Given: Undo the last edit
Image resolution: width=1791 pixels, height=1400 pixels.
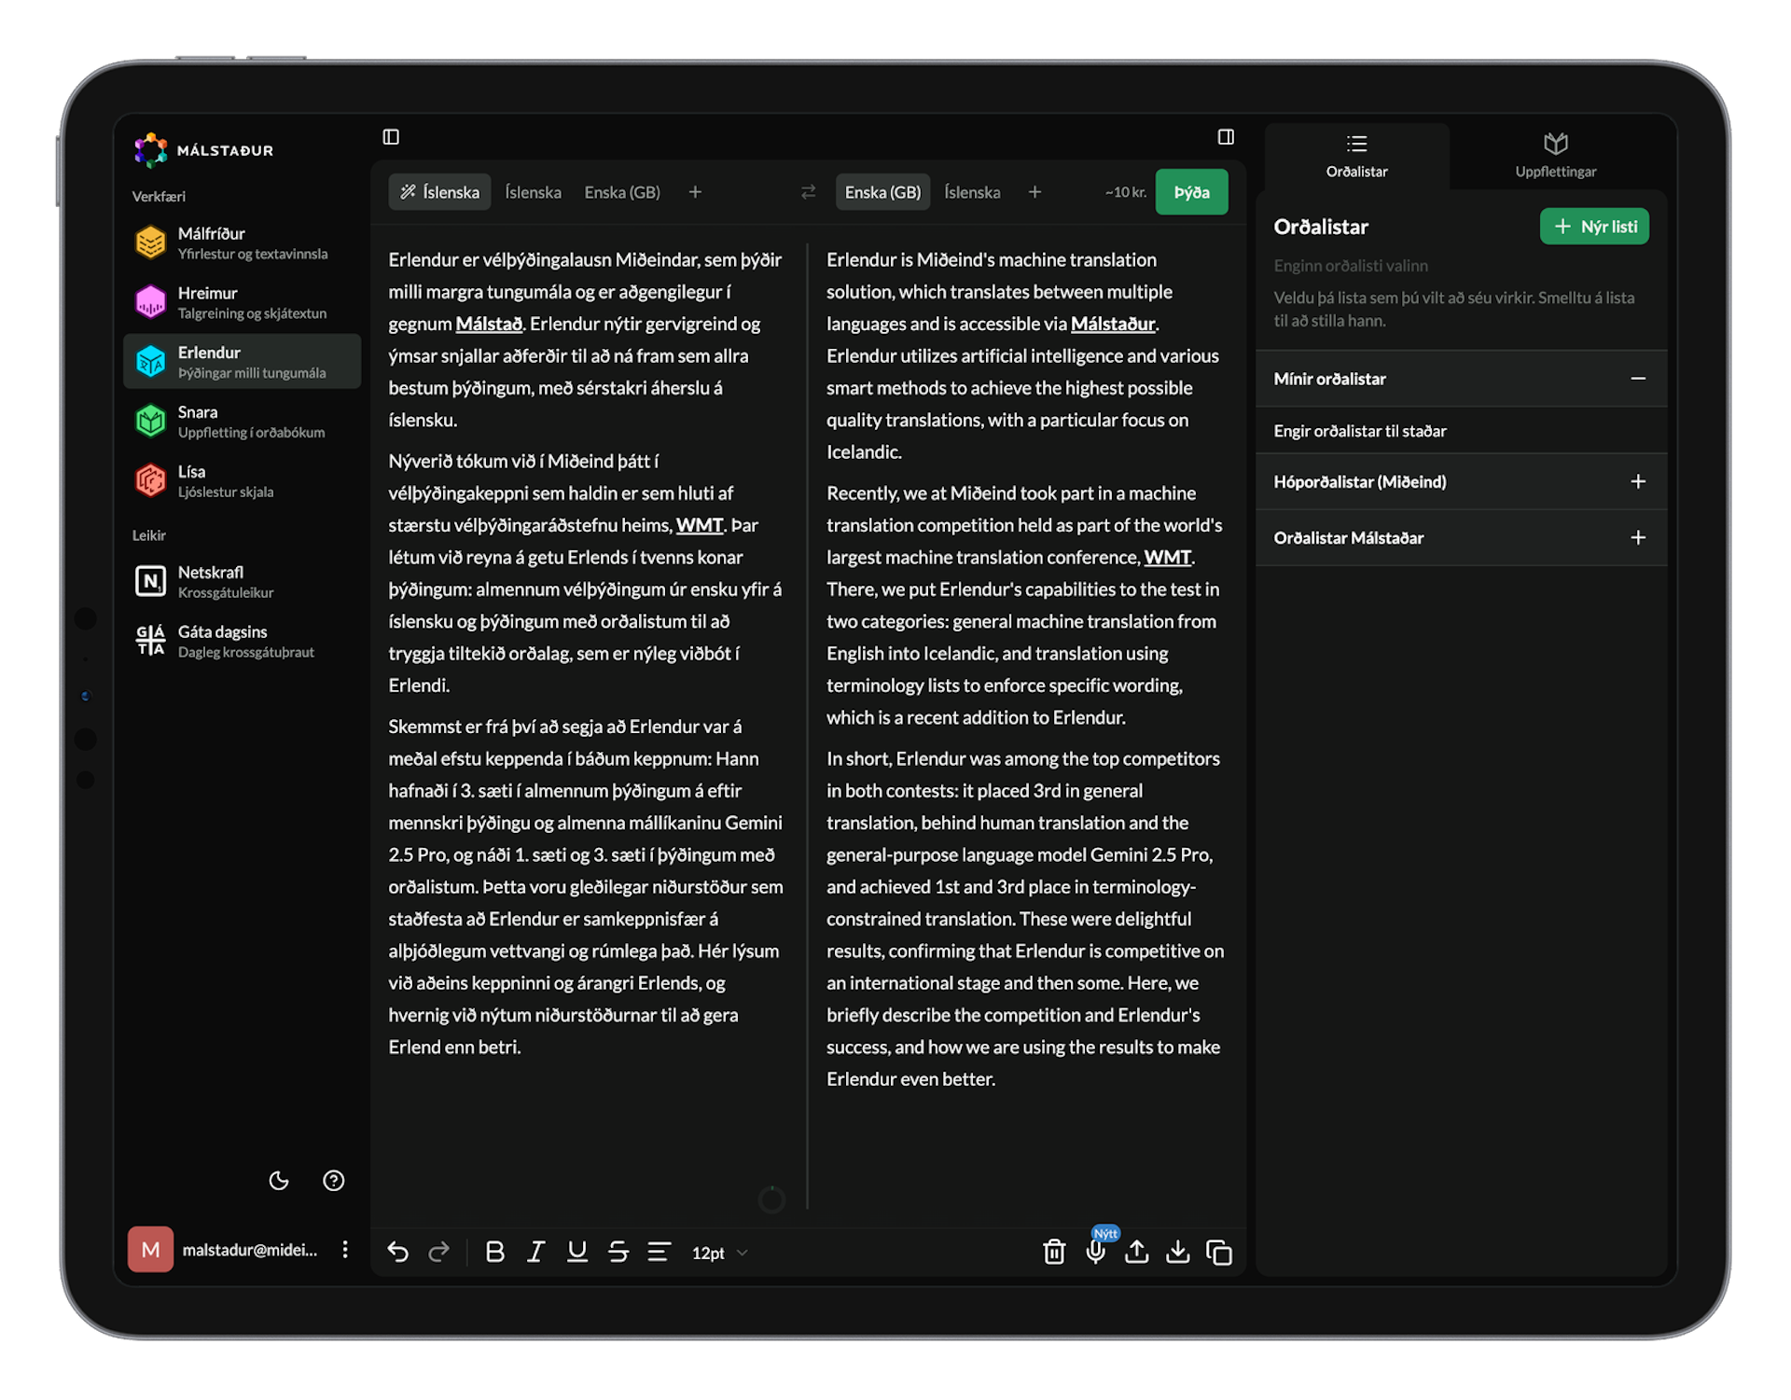Looking at the screenshot, I should (398, 1252).
